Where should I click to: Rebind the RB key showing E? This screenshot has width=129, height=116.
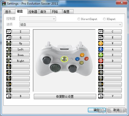(113, 38)
